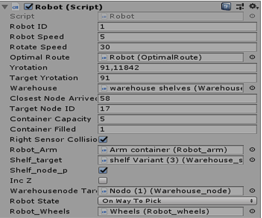This screenshot has height=218, width=262.
Task: Click the Robot Speed label
Action: tap(37, 37)
